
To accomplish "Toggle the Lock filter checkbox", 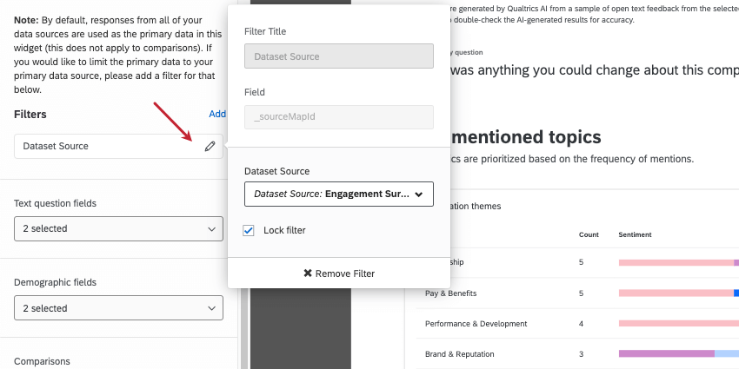I will click(250, 230).
